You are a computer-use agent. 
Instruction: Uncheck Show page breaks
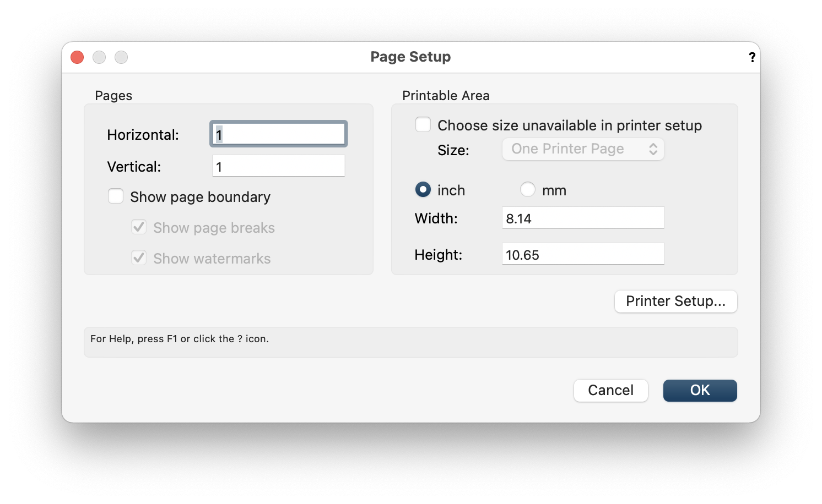[x=138, y=227]
